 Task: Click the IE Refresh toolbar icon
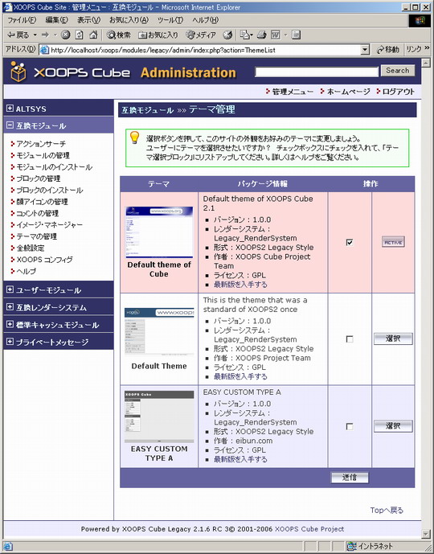pos(80,35)
